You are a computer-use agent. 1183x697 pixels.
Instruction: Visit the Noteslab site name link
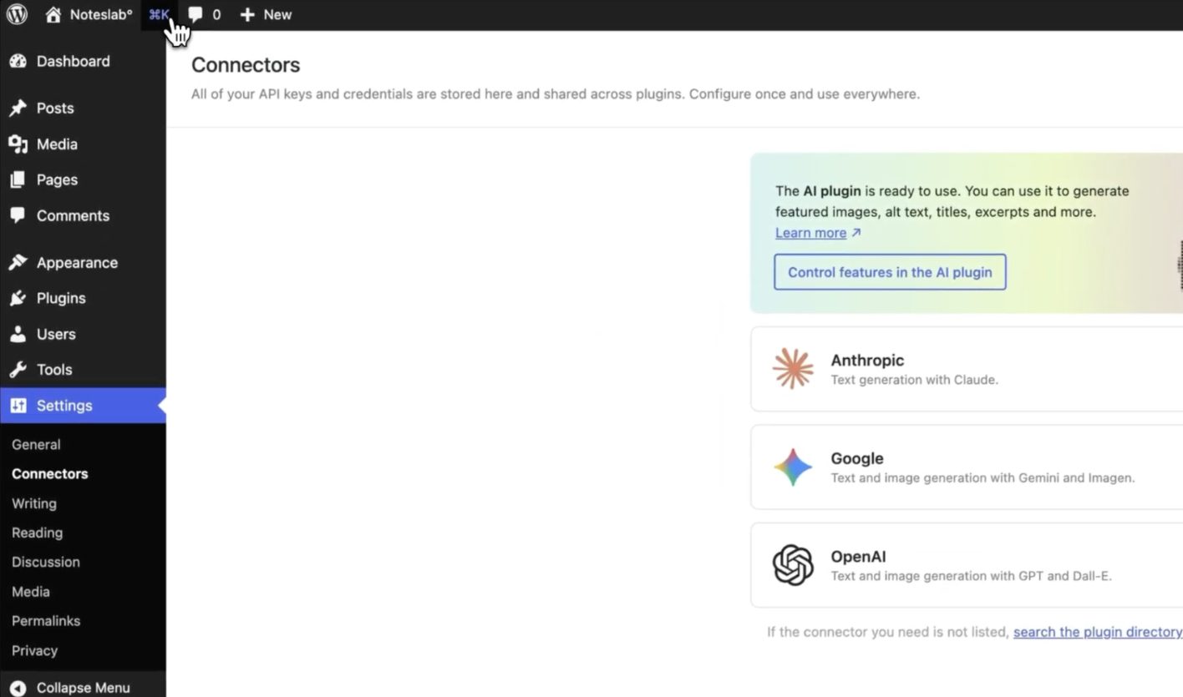click(101, 14)
